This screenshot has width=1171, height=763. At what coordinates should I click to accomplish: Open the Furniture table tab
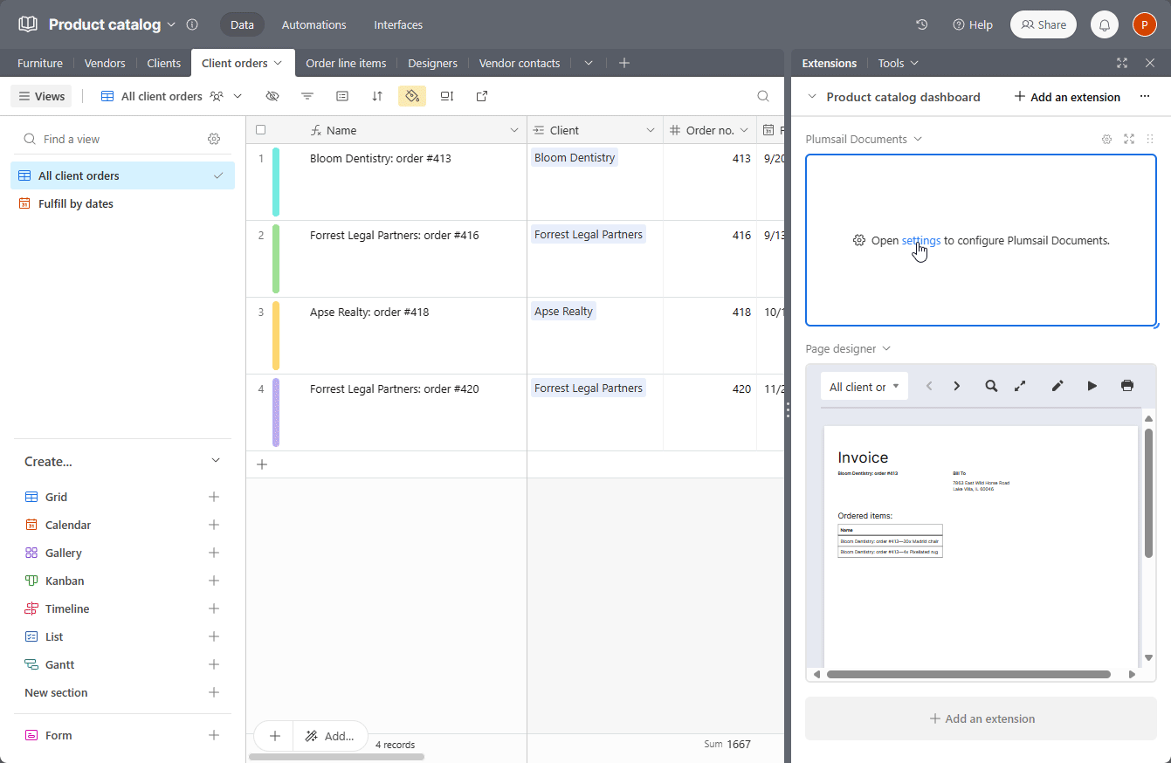coord(40,63)
